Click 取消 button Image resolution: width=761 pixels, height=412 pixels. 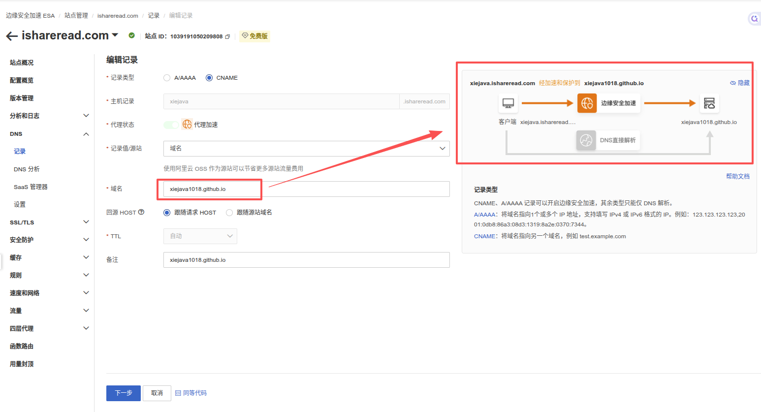[157, 393]
